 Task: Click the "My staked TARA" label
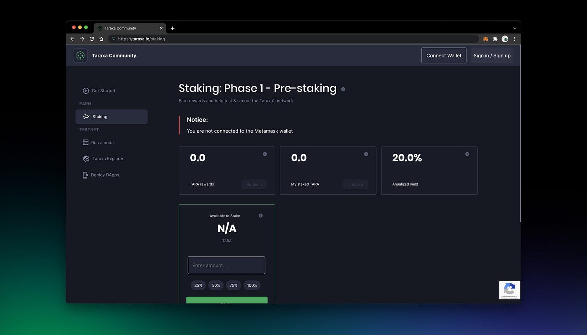(x=305, y=184)
